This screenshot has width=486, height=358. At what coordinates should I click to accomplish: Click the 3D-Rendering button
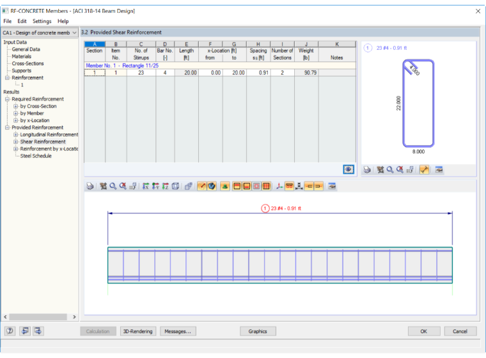(138, 331)
